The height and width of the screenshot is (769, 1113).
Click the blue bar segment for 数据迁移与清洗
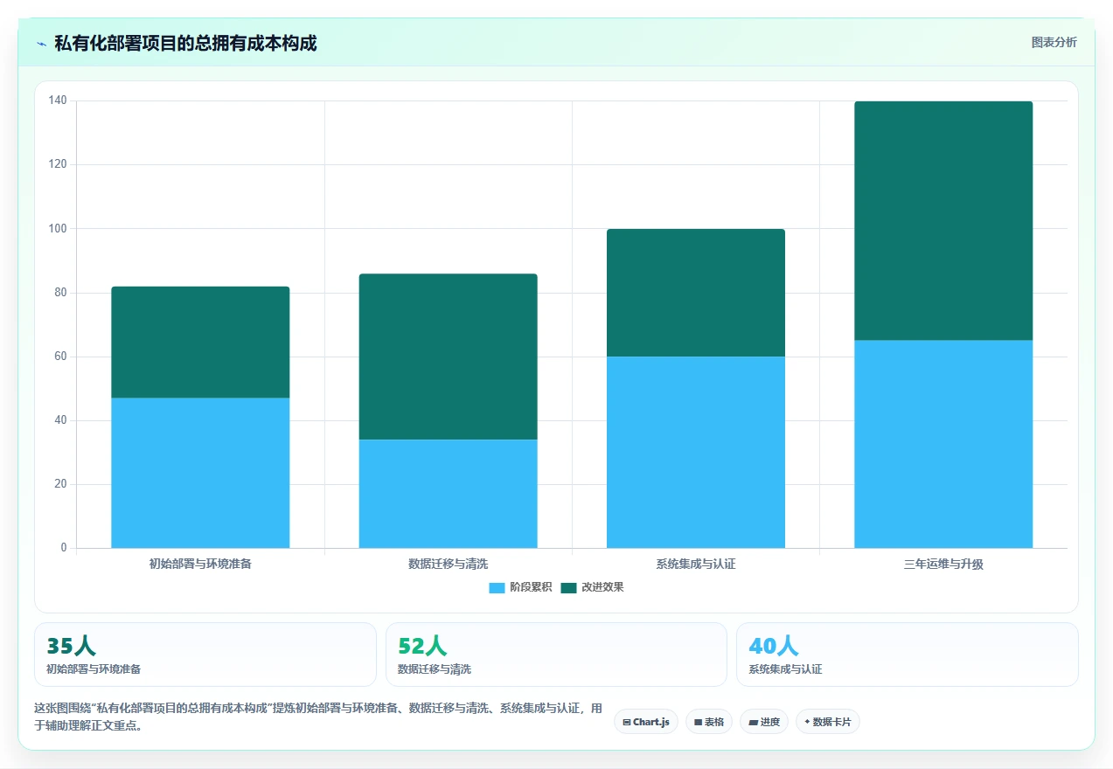click(448, 494)
